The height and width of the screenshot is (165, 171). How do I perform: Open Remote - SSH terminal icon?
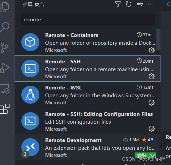pyautogui.click(x=30, y=68)
